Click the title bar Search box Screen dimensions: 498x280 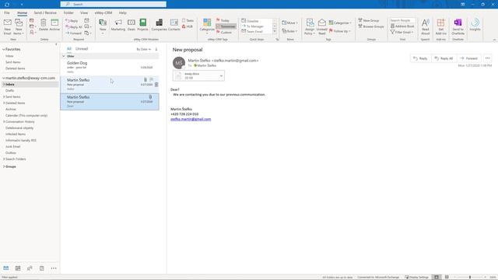click(x=114, y=4)
